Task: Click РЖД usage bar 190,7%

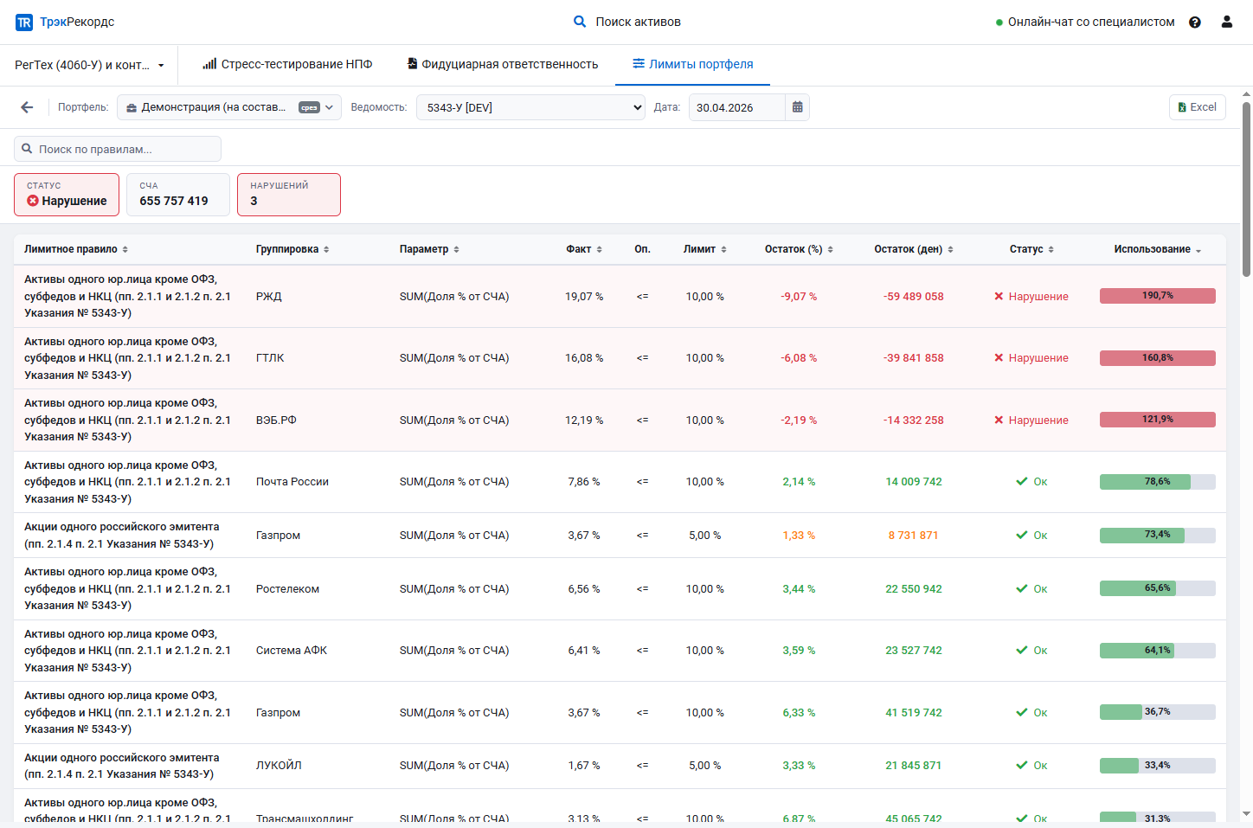Action: pyautogui.click(x=1158, y=296)
